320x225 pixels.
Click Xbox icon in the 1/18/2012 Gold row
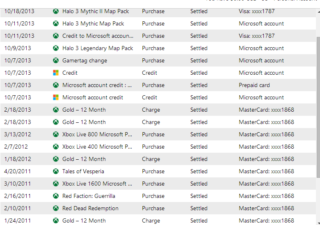pyautogui.click(x=56, y=159)
